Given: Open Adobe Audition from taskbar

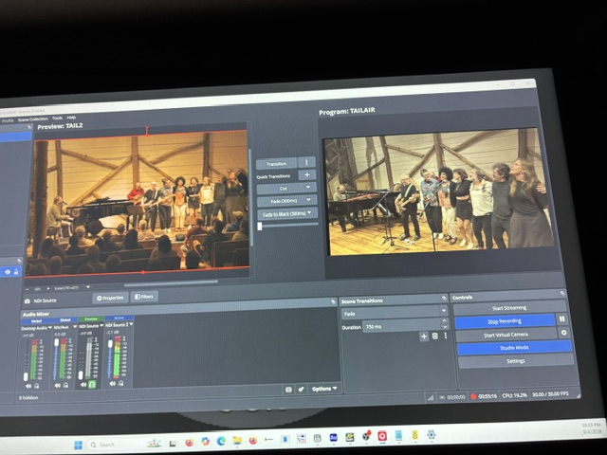Looking at the screenshot, I should [333, 438].
